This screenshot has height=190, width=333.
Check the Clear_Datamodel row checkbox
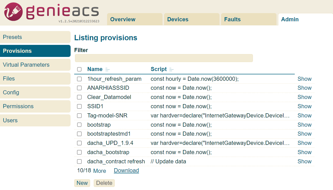pyautogui.click(x=79, y=97)
